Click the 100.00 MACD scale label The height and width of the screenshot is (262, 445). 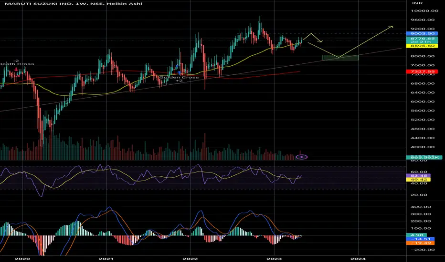421,228
